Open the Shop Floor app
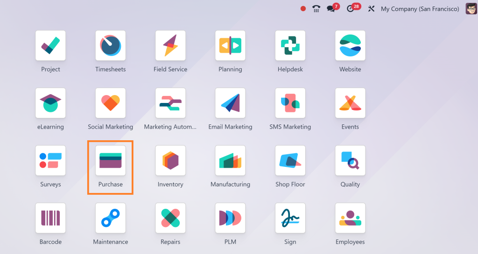478x254 pixels. (290, 161)
